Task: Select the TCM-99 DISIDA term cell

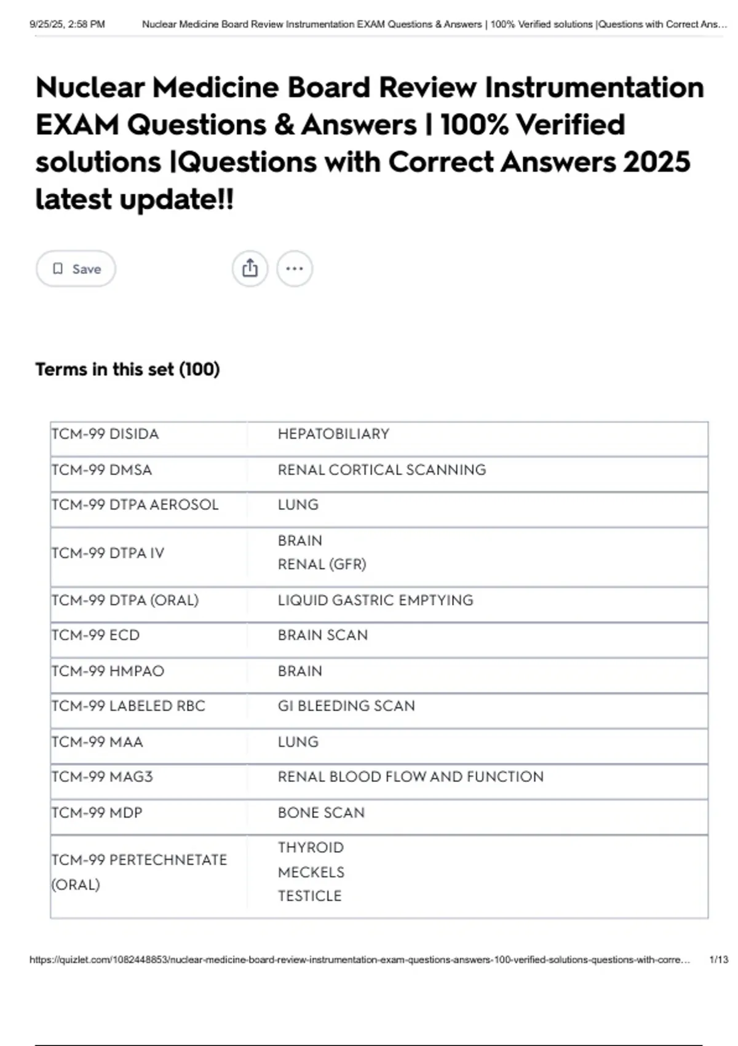Action: click(105, 434)
